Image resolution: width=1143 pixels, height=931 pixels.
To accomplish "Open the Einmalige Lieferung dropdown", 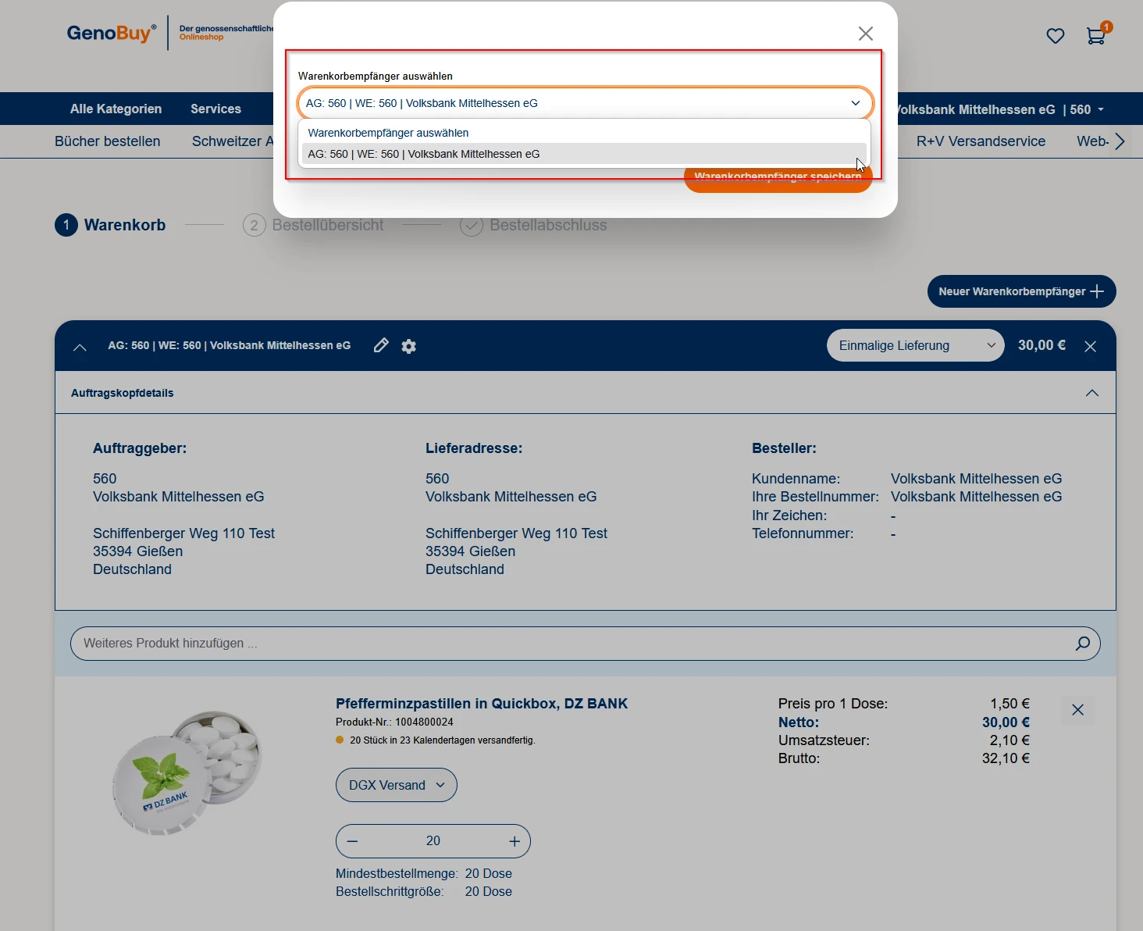I will [915, 345].
